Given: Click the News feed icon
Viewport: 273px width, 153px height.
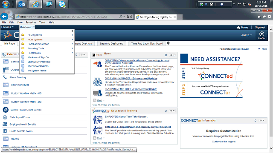Looking at the screenshot, I should tap(95, 100).
